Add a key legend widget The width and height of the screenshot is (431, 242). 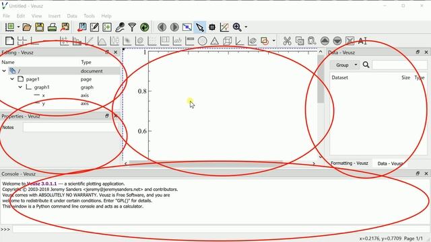(164, 41)
